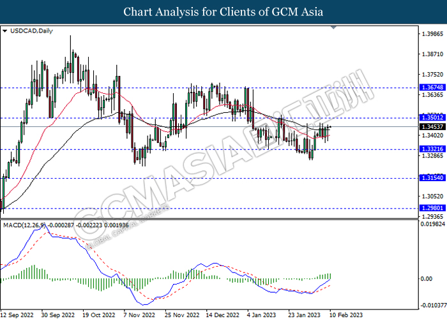The height and width of the screenshot is (319, 447).
Task: Click the Chart Analysis for Clients header title
Action: point(223,12)
